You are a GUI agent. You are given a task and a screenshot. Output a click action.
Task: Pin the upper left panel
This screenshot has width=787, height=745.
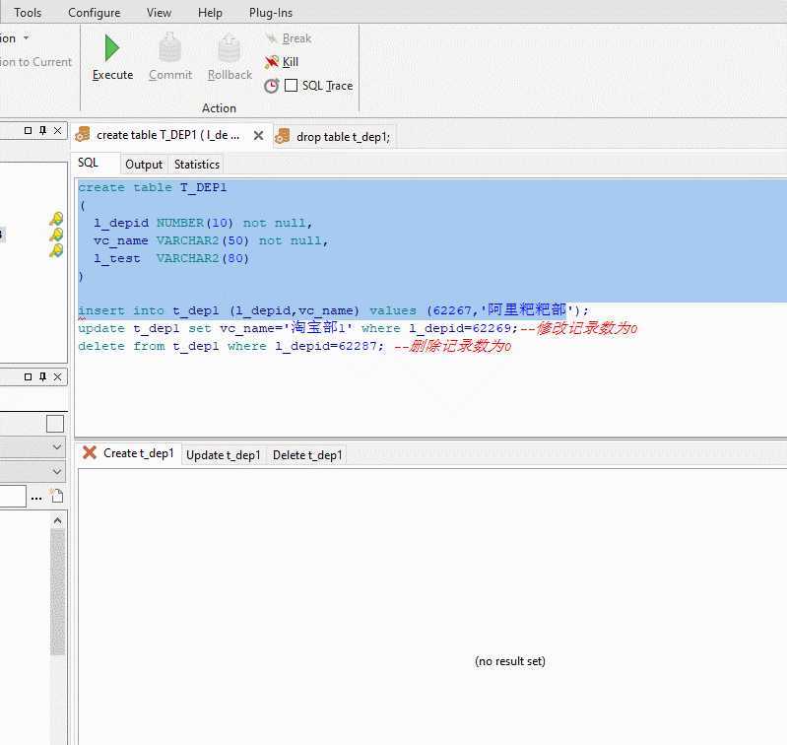tap(42, 130)
